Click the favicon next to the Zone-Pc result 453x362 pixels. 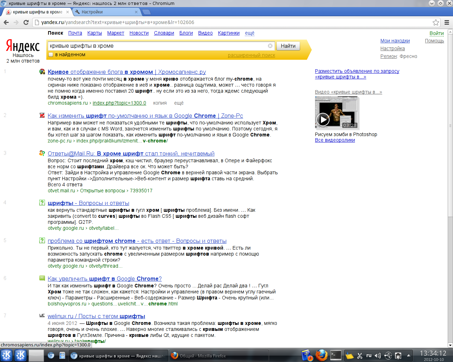[x=42, y=116]
